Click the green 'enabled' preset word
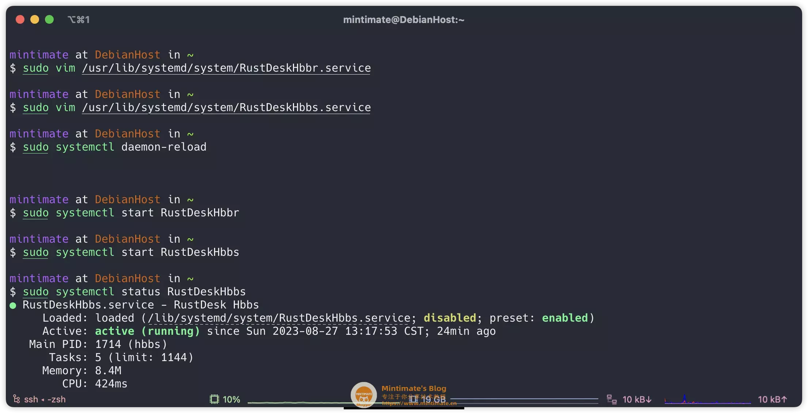Viewport: 808px width, 413px height. click(565, 318)
